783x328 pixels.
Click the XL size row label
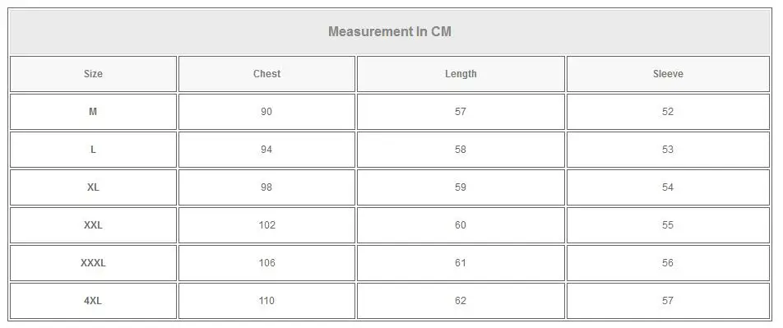coord(93,187)
